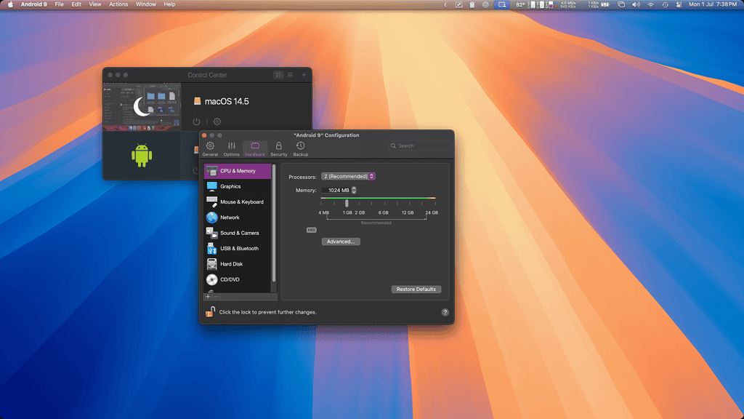Screen dimensions: 744x419
Task: Open the Options tab in configuration
Action: coord(231,148)
